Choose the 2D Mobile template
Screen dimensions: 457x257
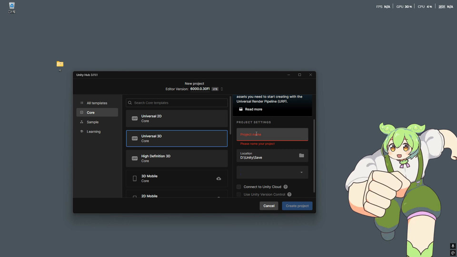point(177,195)
